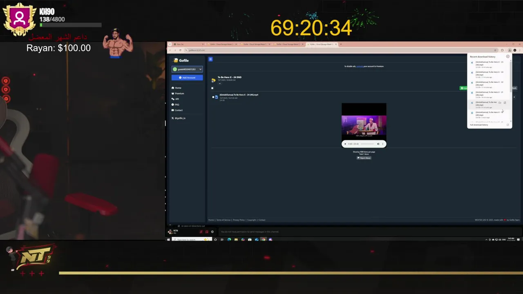
Task: Open a new Chrome tab with plus
Action: point(341,44)
